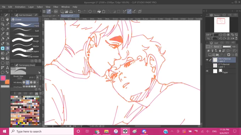Open the canvas tab list arrow
The image size is (241, 135).
(x=201, y=16)
